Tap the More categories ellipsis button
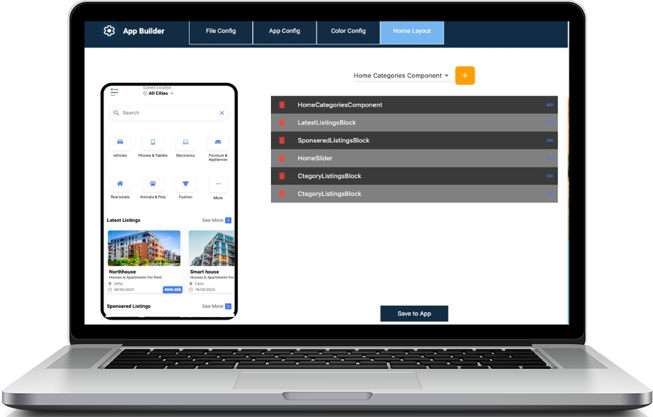 coord(218,184)
